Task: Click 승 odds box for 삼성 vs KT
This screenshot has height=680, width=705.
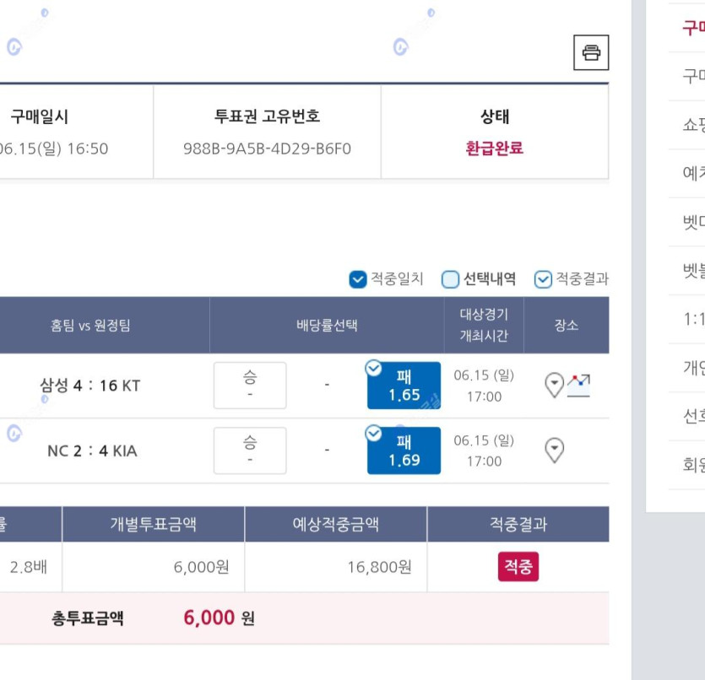Action: point(250,386)
